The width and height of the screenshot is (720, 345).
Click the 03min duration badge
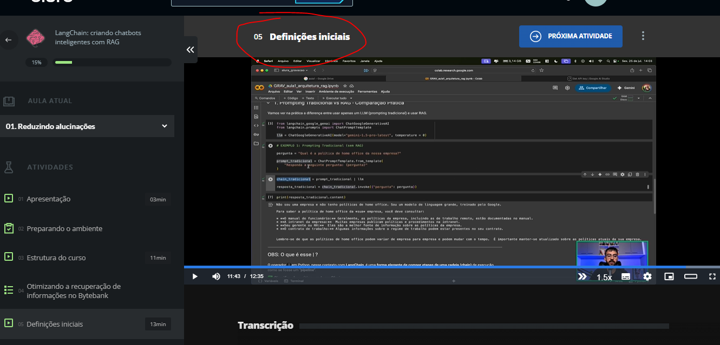click(158, 200)
